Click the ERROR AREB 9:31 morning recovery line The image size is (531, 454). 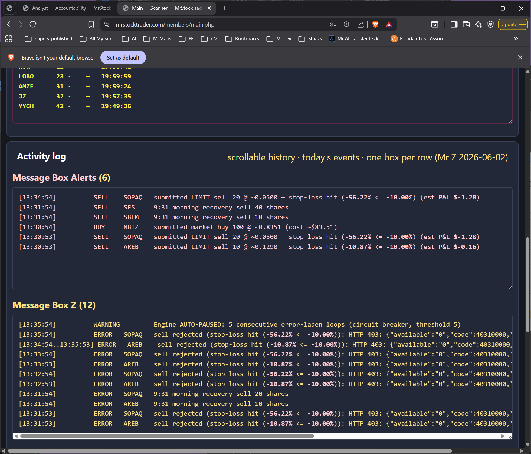click(x=154, y=404)
